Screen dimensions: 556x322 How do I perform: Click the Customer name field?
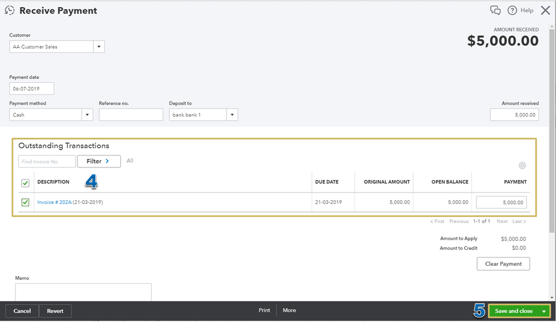51,46
